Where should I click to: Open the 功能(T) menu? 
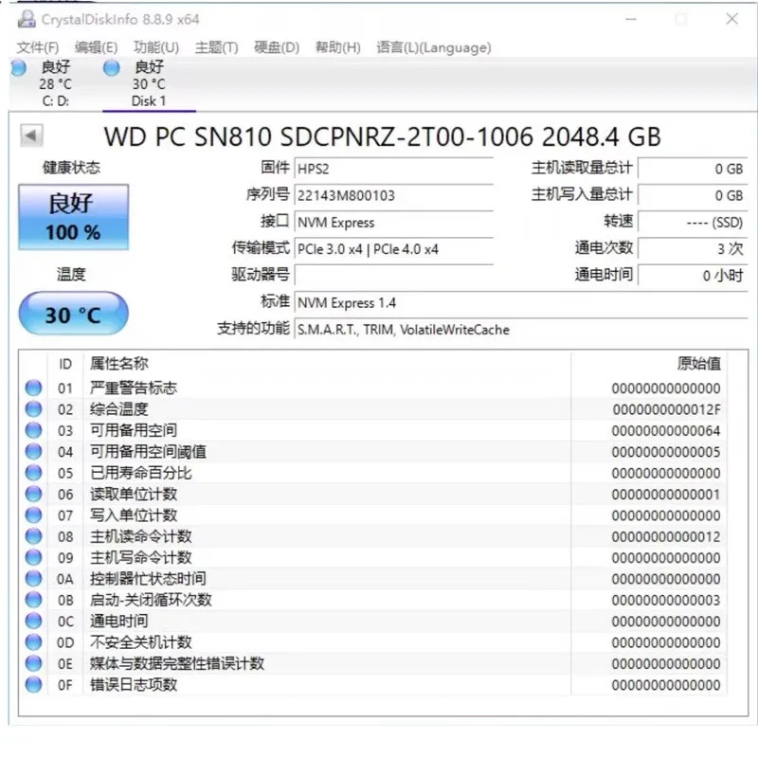coord(155,46)
